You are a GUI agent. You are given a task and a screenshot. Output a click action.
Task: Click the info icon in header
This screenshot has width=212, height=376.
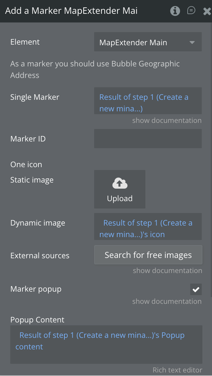tap(175, 11)
